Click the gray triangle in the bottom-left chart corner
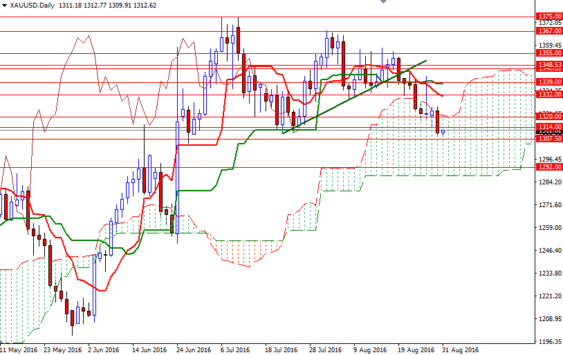 (x=1, y=343)
